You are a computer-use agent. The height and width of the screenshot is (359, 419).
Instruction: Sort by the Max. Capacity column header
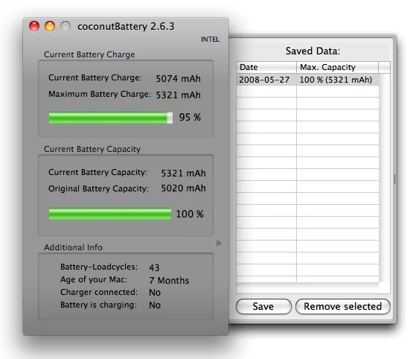pos(337,67)
